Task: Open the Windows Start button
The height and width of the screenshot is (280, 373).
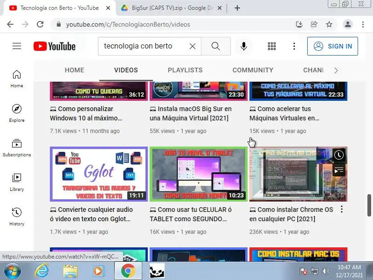Action: (x=13, y=271)
